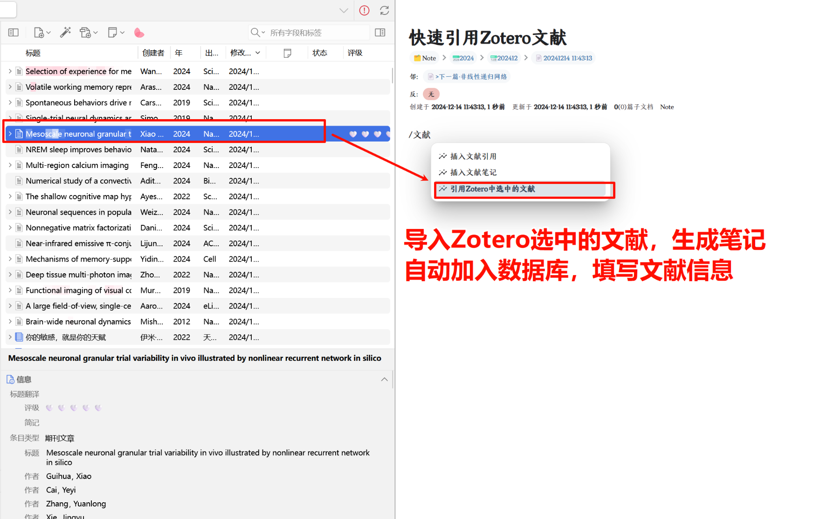
Task: Click the new note icon in toolbar
Action: [112, 33]
